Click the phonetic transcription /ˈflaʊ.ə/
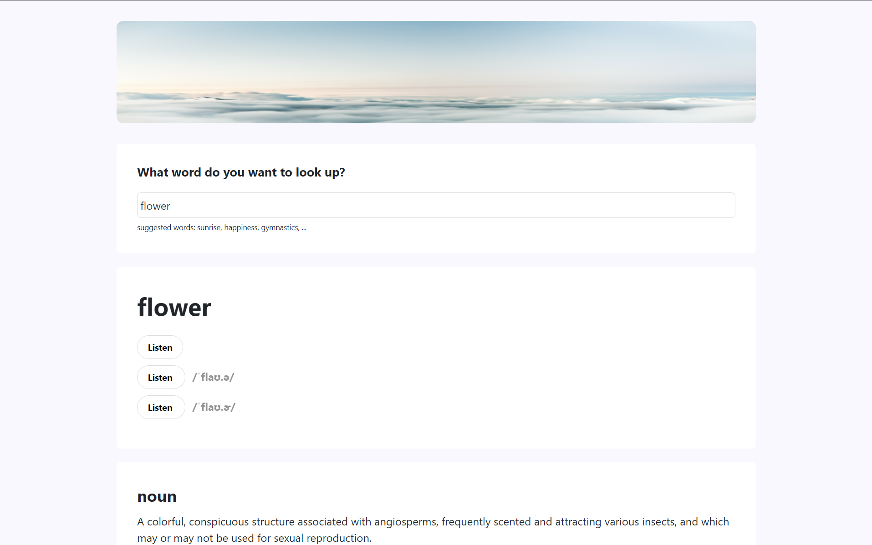 click(213, 377)
